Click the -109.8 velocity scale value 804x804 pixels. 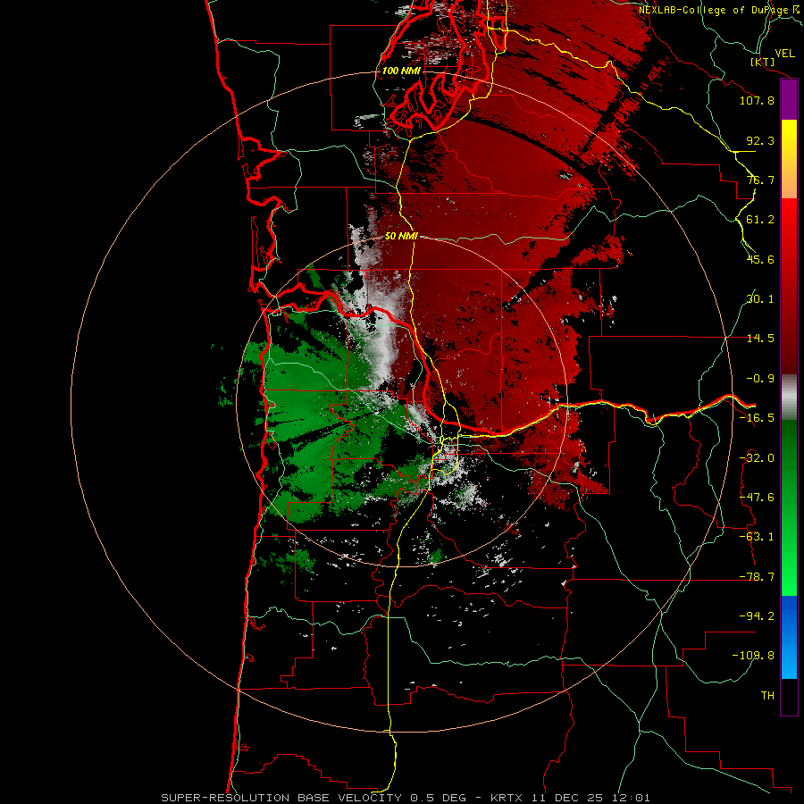(x=753, y=656)
